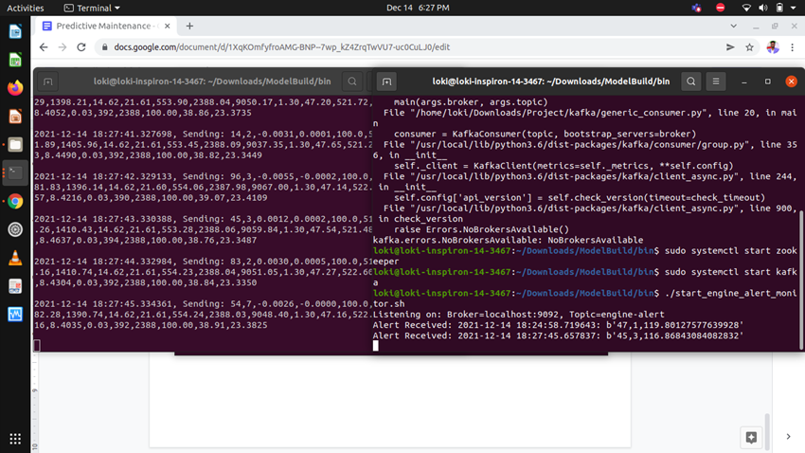The width and height of the screenshot is (805, 453).
Task: Click sending line at 18:27:45.334361
Action: [204, 303]
